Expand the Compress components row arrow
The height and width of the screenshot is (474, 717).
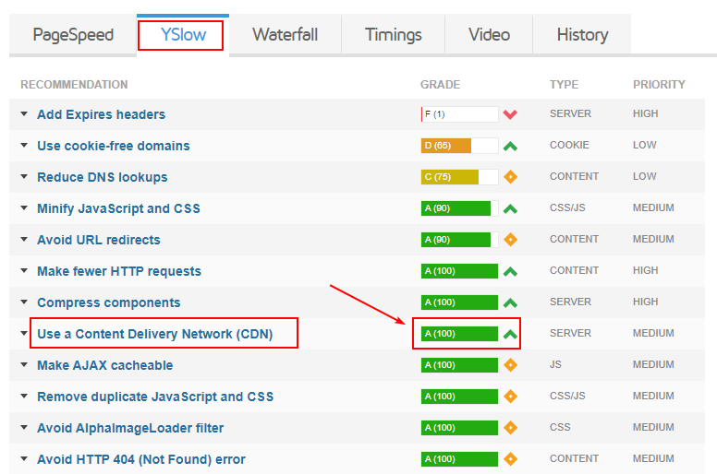click(24, 302)
